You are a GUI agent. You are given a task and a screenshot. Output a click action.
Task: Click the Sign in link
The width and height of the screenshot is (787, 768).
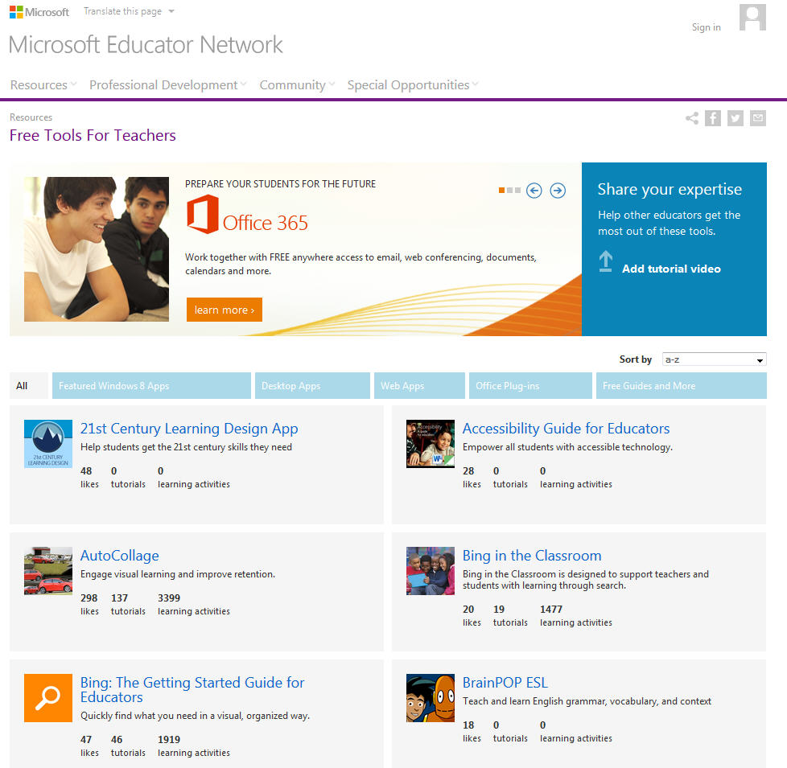click(707, 27)
